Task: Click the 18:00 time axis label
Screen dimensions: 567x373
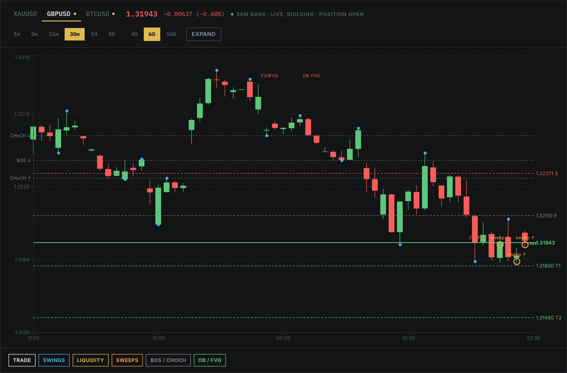Action: point(158,338)
